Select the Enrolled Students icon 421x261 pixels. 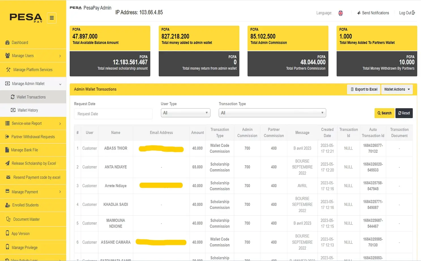coord(8,205)
